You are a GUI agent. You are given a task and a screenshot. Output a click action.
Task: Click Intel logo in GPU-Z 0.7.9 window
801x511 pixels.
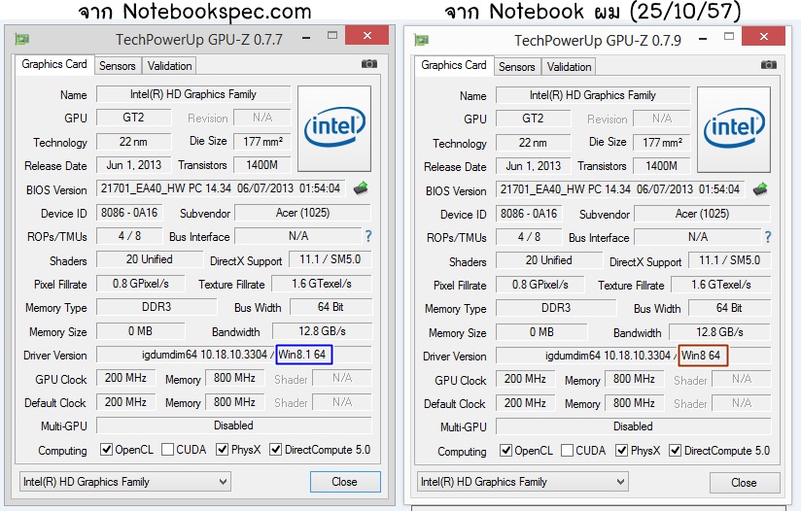point(734,129)
